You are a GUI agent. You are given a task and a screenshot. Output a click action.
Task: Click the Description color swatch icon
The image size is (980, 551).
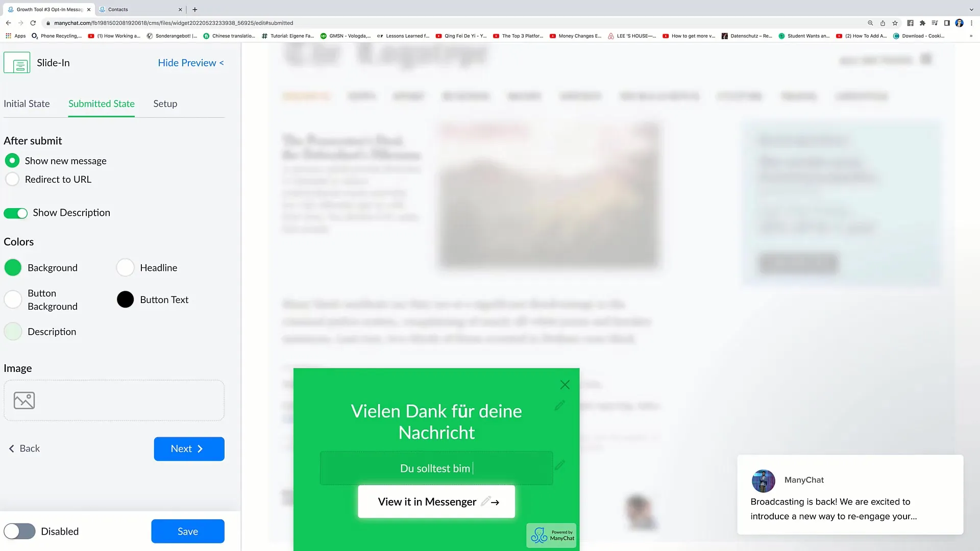pyautogui.click(x=12, y=331)
